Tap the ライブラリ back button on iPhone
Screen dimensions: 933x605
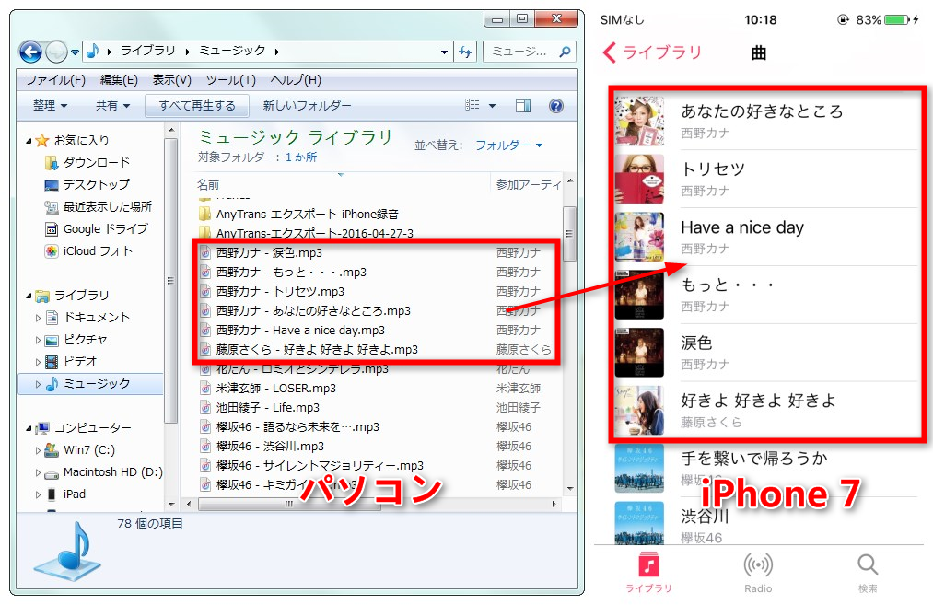[x=652, y=52]
